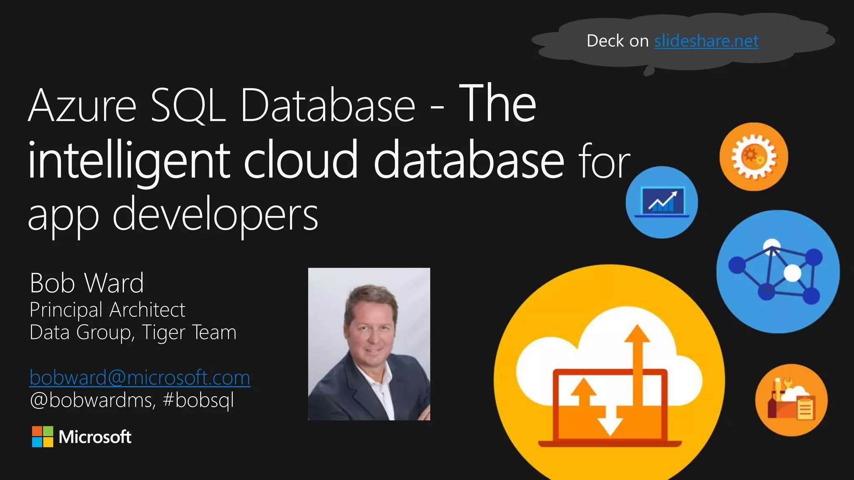
Task: Open the slideshare.net link
Action: tap(706, 41)
